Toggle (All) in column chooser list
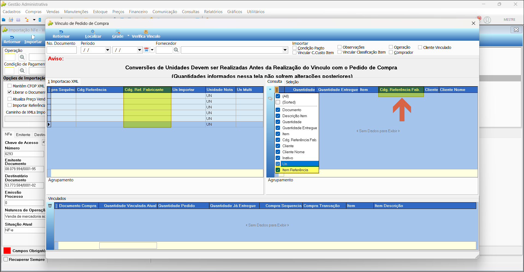Viewport: 524px width, 272px height. tap(278, 96)
